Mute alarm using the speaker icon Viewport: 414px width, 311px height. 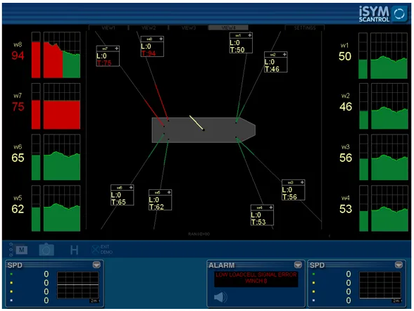coord(220,298)
